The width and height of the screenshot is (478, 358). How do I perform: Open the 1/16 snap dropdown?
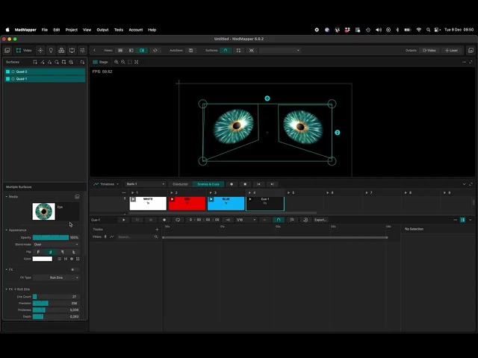click(x=246, y=220)
